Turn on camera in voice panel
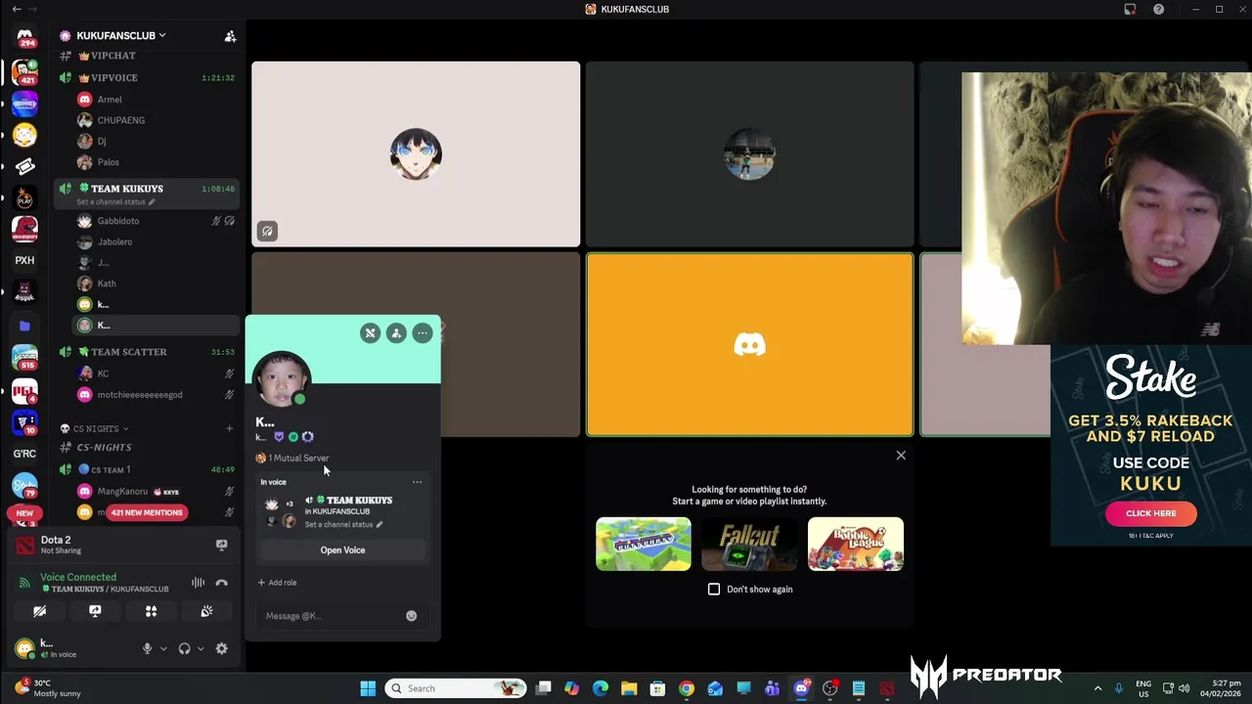 (x=39, y=611)
